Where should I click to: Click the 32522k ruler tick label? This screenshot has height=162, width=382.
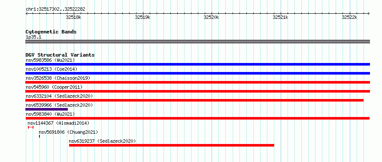[349, 17]
